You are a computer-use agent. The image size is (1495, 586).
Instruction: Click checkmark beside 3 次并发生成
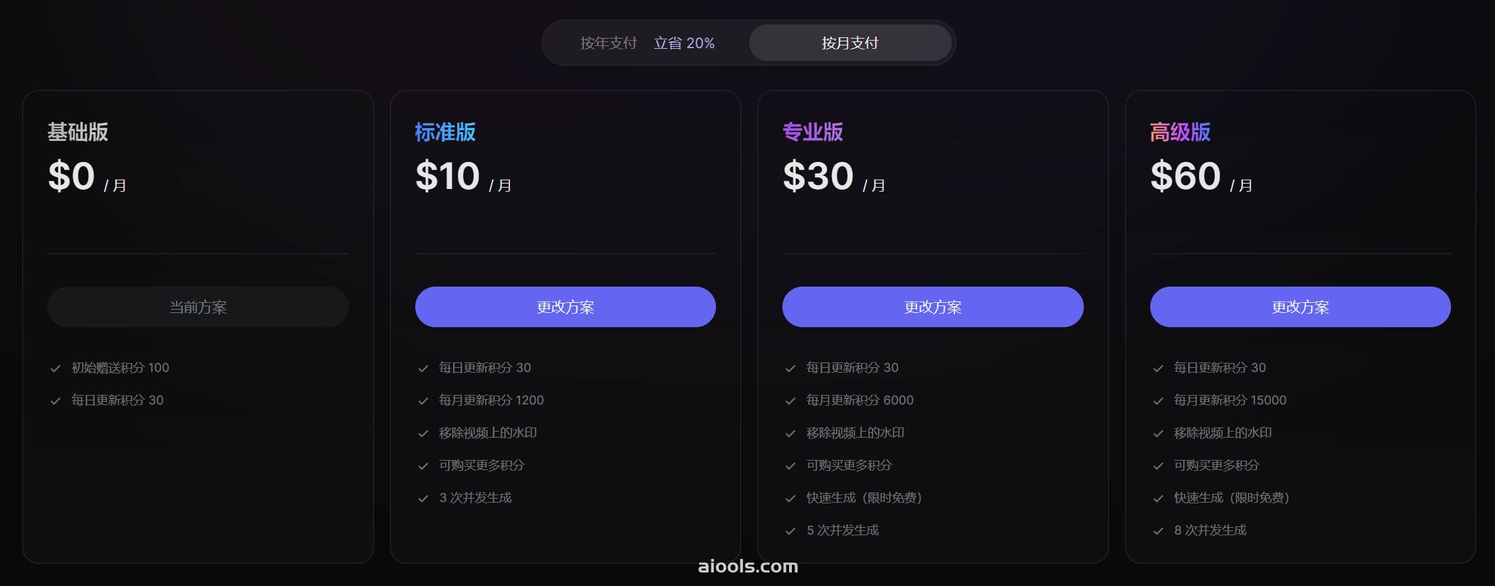[x=423, y=499]
